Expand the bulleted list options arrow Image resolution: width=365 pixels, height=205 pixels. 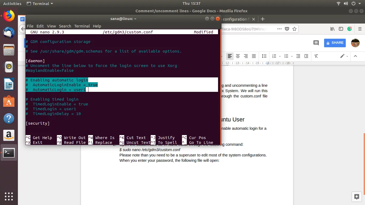click(x=292, y=56)
